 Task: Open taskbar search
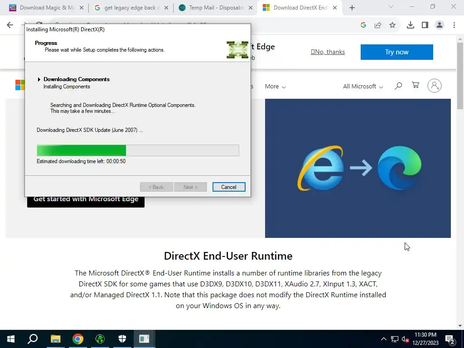click(x=33, y=339)
